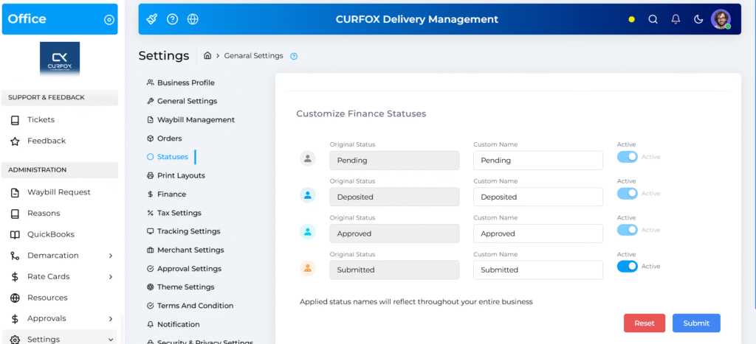
Task: Toggle Active switch for Pending status
Action: [627, 157]
